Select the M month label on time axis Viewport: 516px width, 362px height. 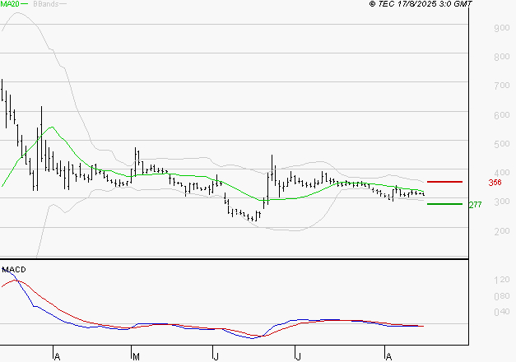[135, 356]
